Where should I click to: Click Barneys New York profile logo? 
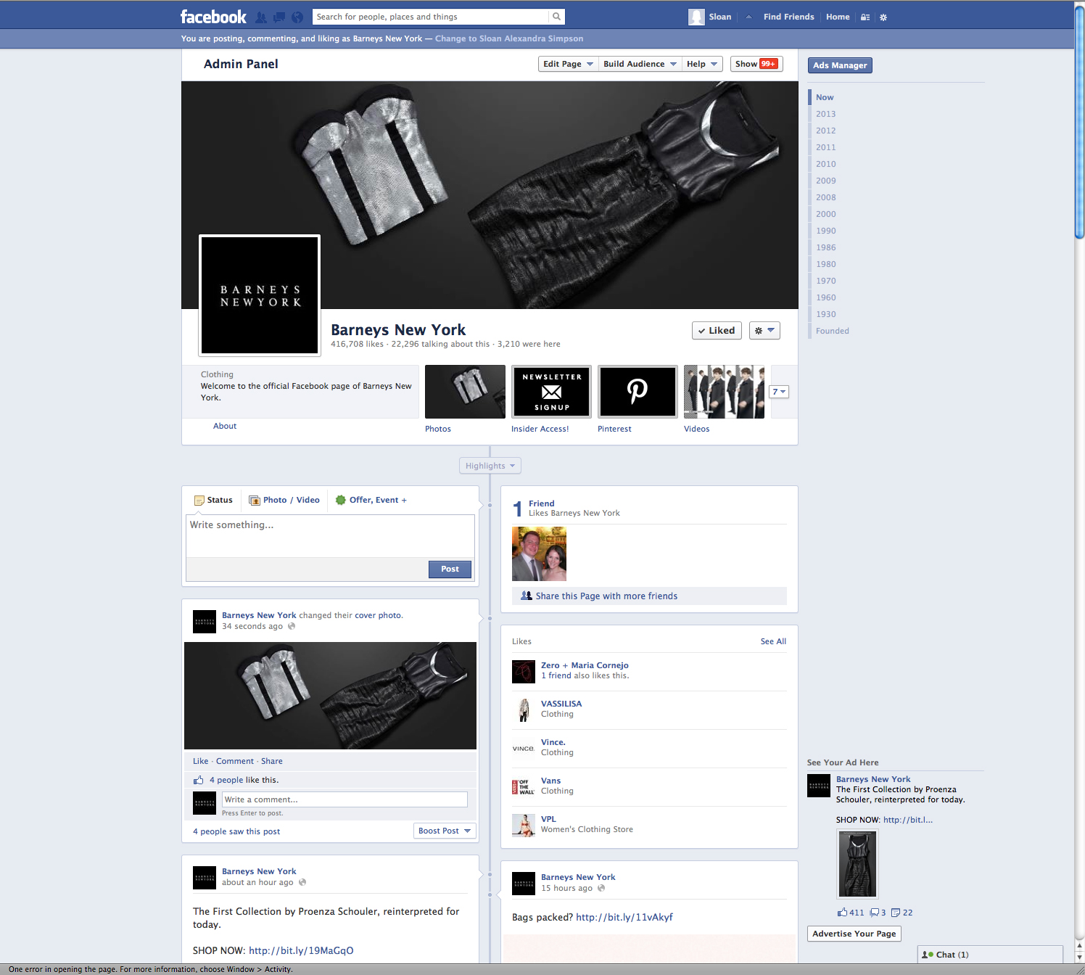pyautogui.click(x=260, y=296)
